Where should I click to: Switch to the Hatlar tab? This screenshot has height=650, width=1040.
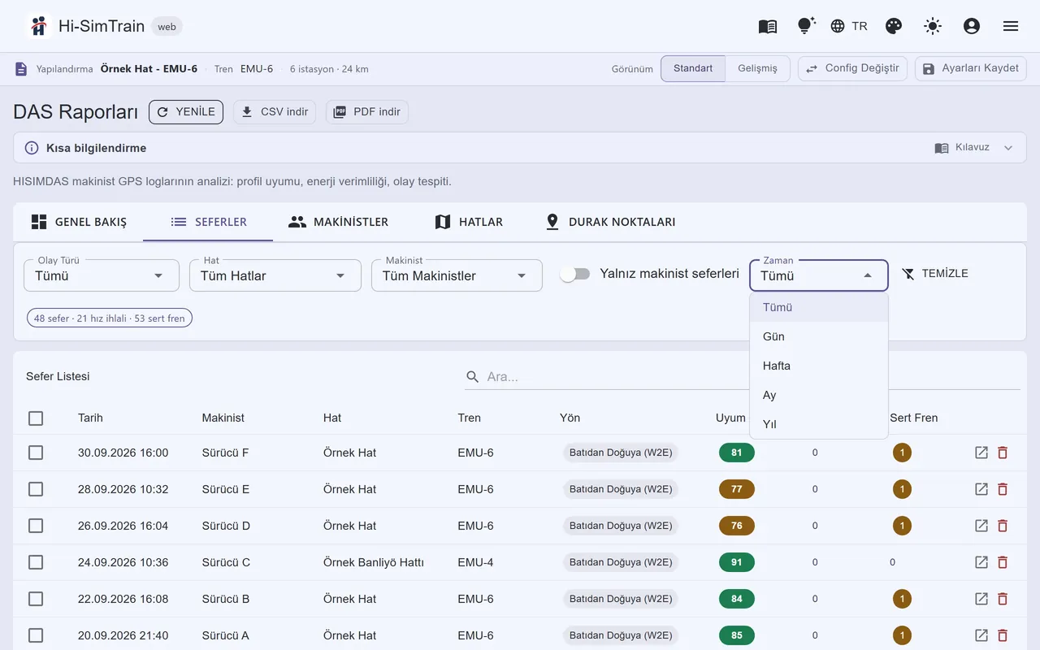coord(468,222)
